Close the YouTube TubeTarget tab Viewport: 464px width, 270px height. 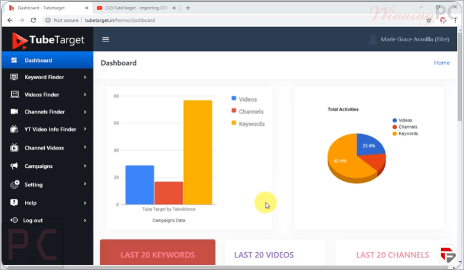(x=174, y=8)
